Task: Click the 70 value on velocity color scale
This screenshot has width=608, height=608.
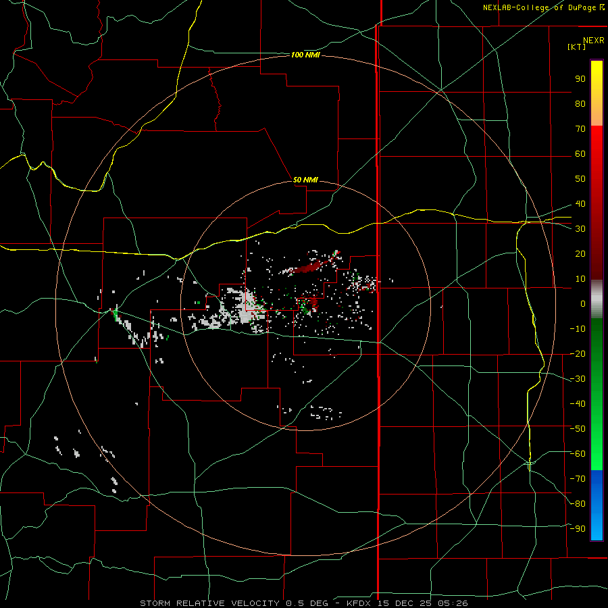Action: click(x=580, y=129)
